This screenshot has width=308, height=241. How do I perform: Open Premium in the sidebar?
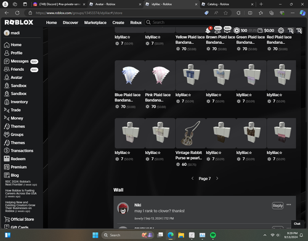click(15, 167)
